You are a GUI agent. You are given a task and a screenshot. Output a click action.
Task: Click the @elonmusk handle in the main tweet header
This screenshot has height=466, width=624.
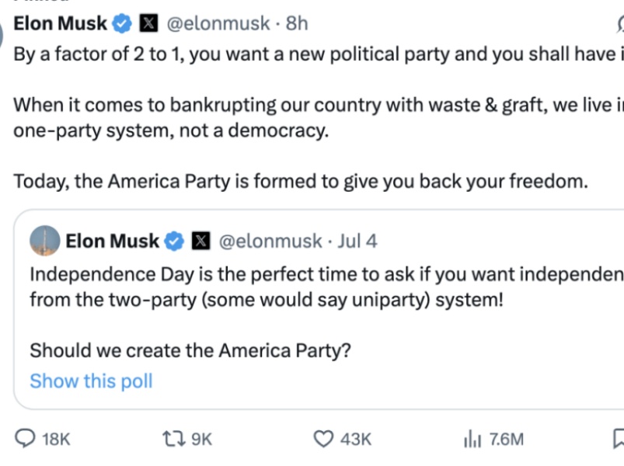click(x=217, y=24)
